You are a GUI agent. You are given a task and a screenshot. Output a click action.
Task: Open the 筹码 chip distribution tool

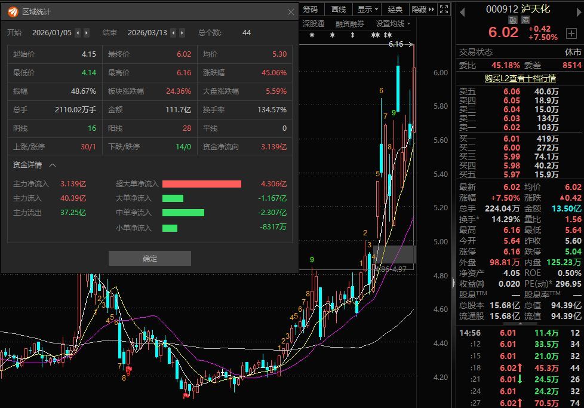(x=311, y=9)
